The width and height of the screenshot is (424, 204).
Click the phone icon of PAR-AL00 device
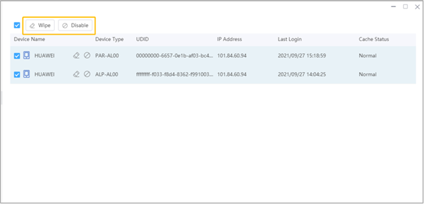click(x=26, y=56)
